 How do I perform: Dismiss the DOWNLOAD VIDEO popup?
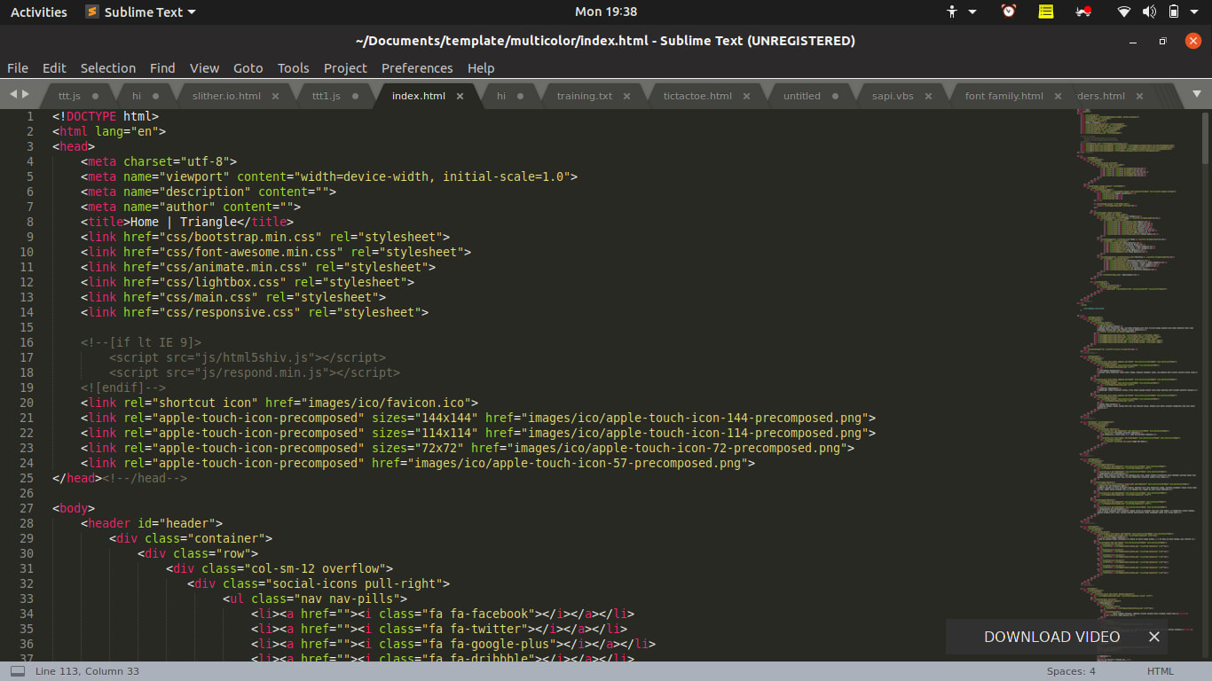pos(1153,637)
